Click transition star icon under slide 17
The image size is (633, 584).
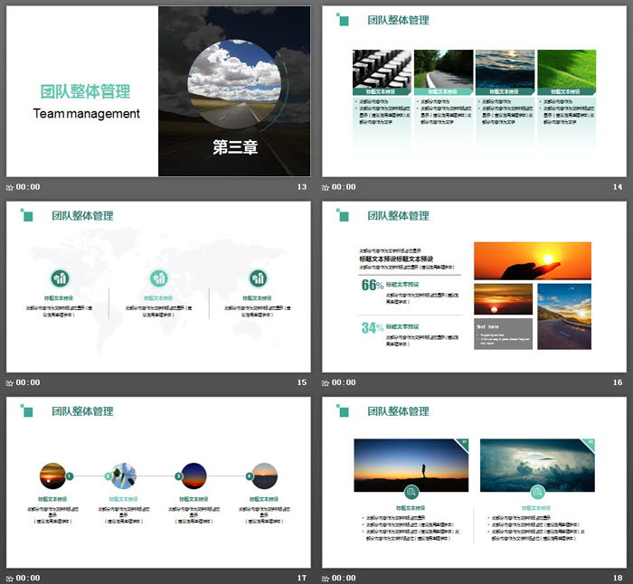(10, 578)
